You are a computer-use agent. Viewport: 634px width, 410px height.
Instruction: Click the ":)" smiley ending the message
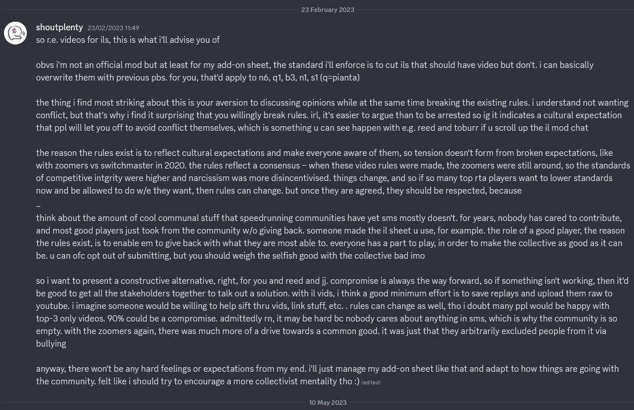[x=355, y=381]
